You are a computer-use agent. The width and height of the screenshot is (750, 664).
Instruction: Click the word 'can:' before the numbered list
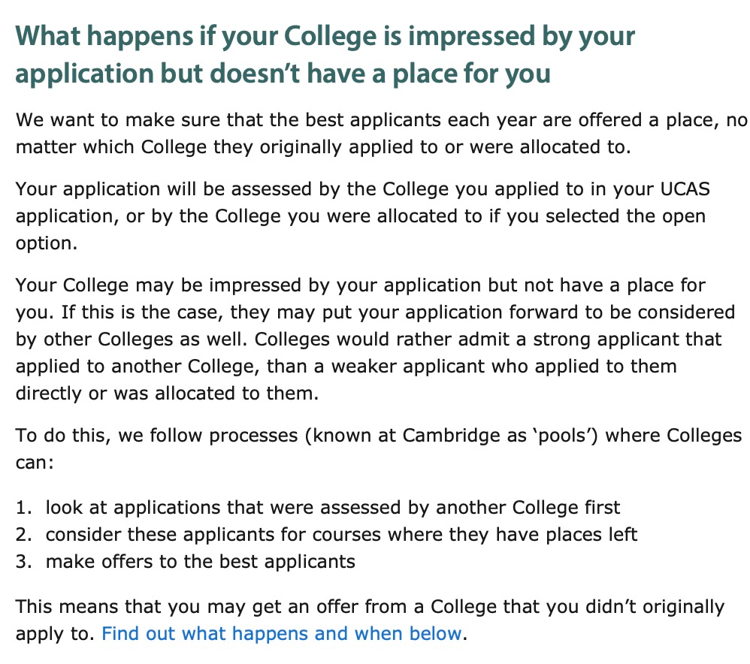(35, 463)
